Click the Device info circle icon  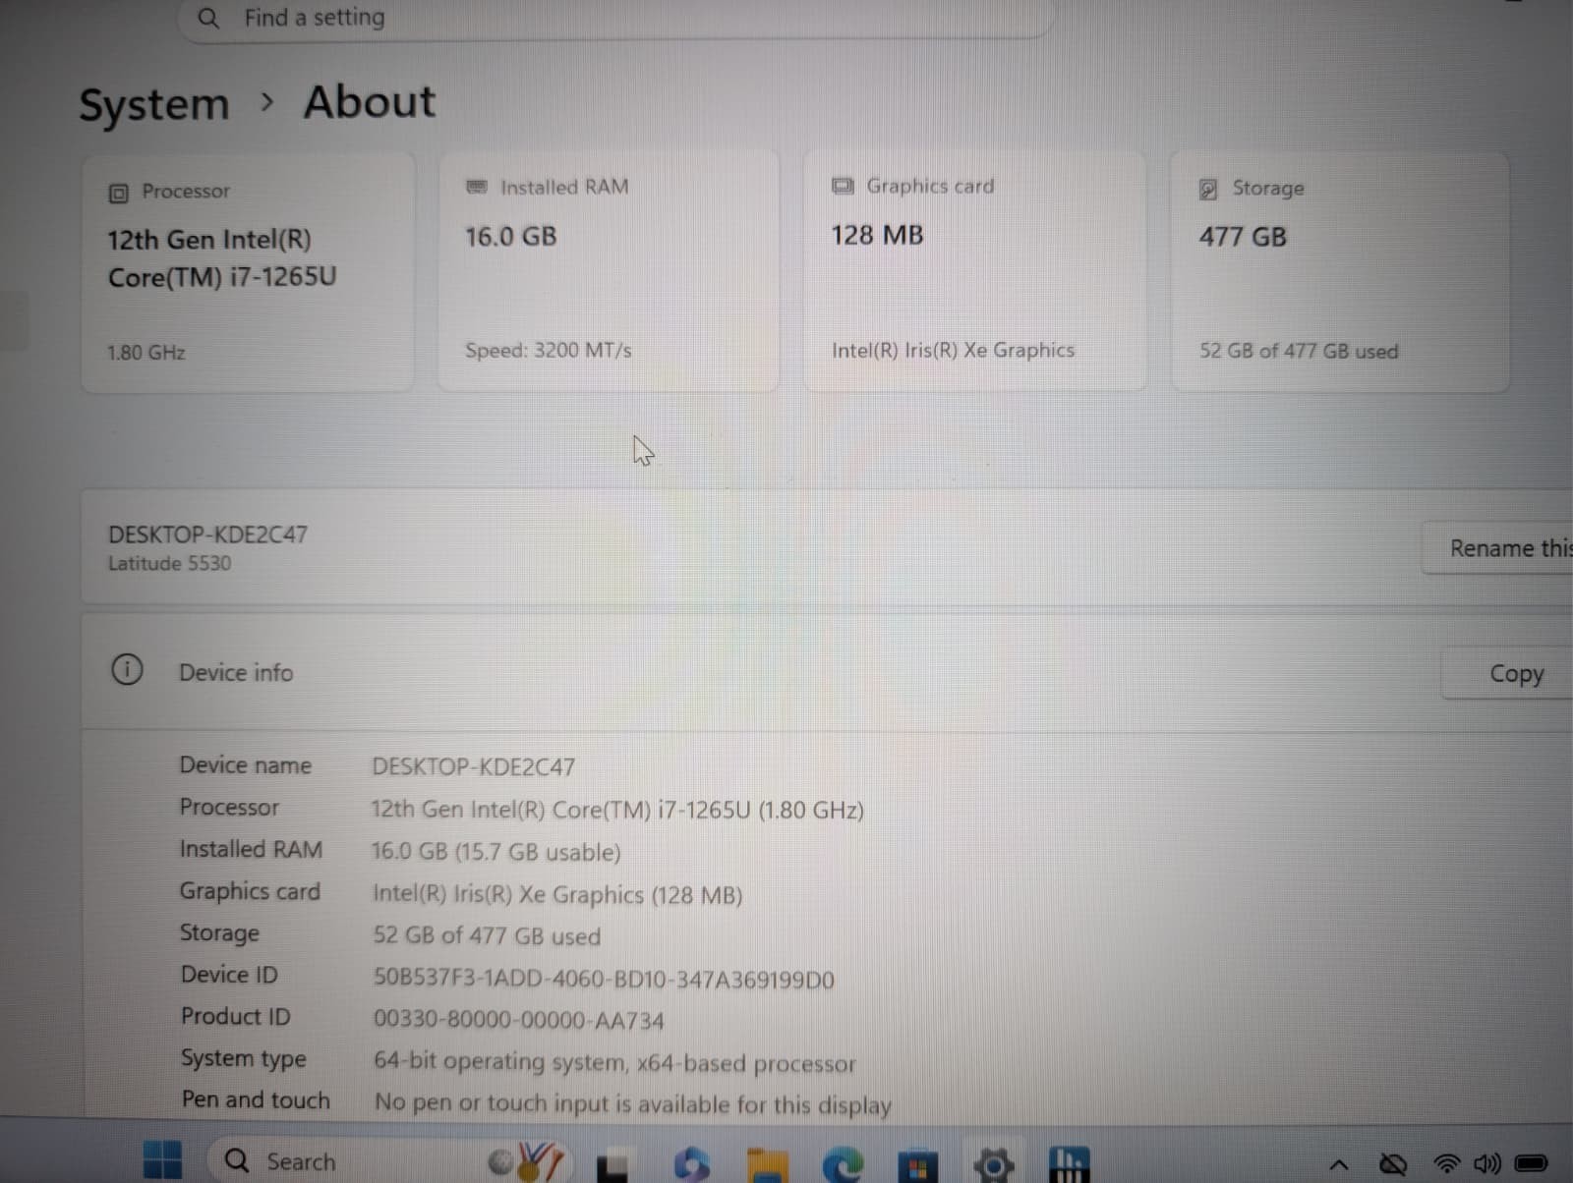tap(127, 670)
